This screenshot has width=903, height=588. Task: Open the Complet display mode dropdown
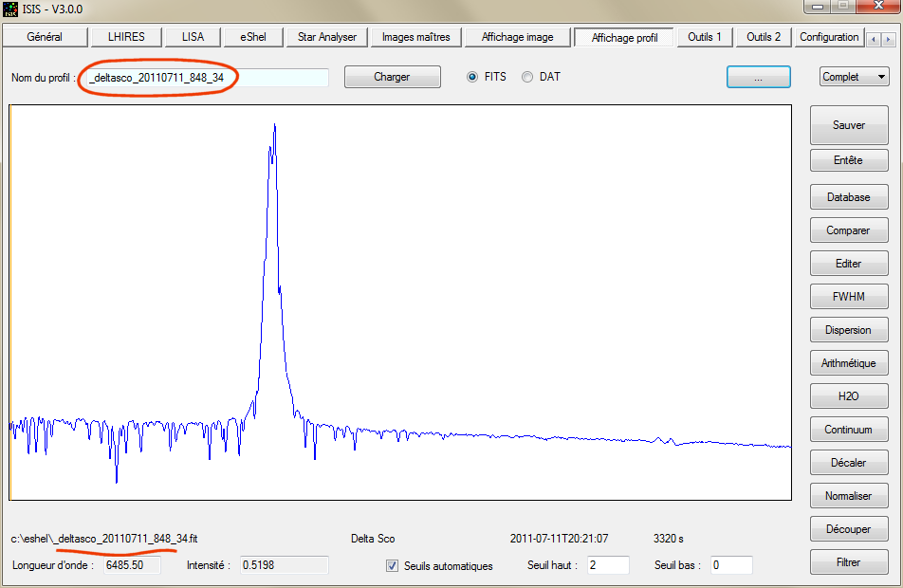coord(853,76)
